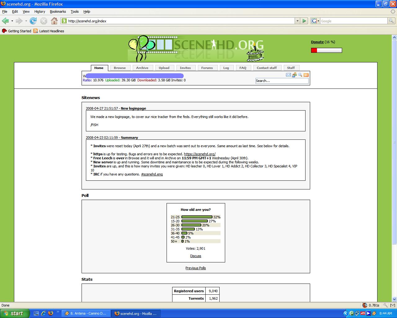This screenshot has width=397, height=318.
Task: Click the Firefox throbber activity icon
Action: tap(393, 11)
